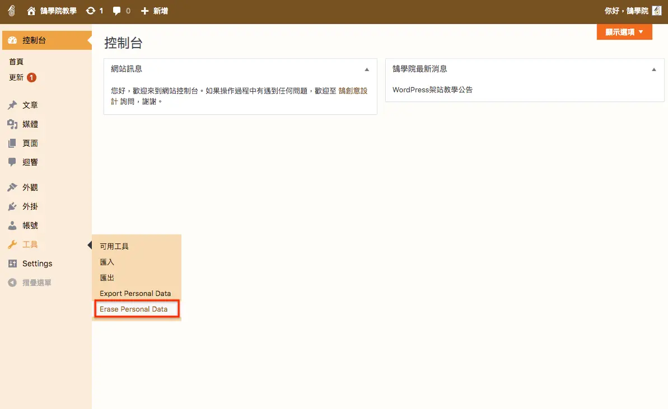Open the 控制台 sidebar menu
668x409 pixels.
pos(46,40)
